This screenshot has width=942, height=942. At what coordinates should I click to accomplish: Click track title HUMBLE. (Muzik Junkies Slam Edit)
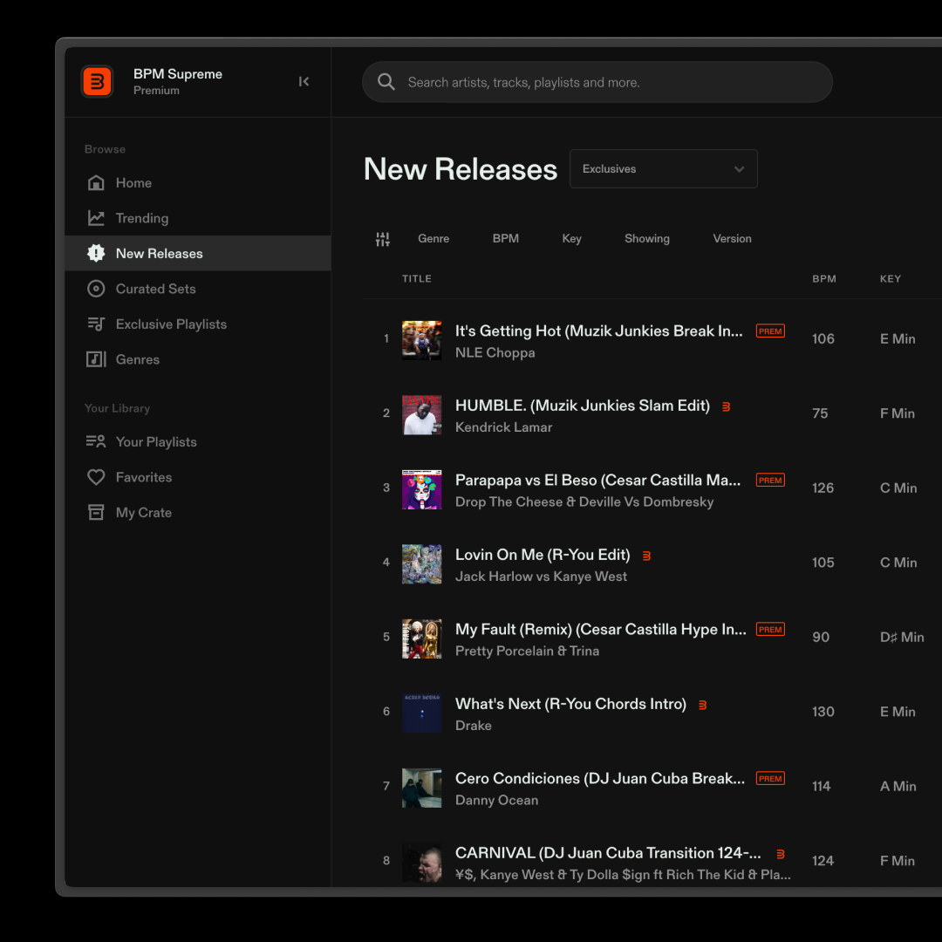pos(582,406)
